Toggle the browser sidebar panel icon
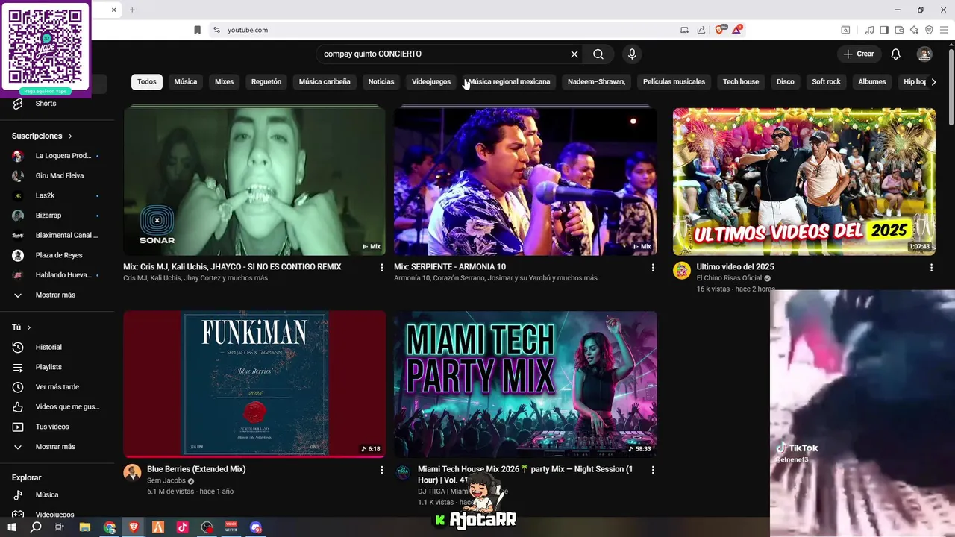Image resolution: width=955 pixels, height=537 pixels. click(884, 30)
